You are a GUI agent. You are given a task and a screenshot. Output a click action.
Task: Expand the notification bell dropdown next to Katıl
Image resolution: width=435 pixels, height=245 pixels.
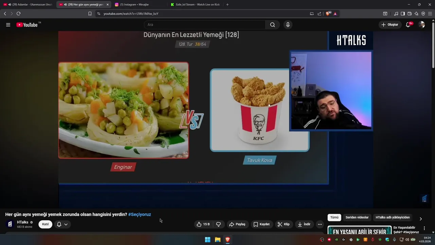tap(62, 224)
